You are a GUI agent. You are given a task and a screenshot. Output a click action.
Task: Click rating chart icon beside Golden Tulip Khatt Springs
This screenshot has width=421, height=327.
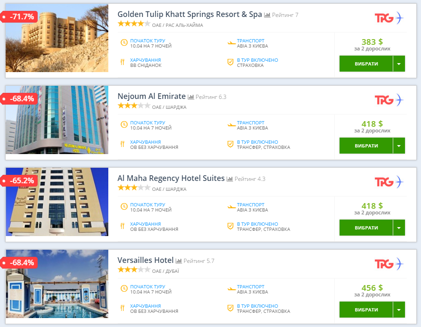tap(267, 15)
